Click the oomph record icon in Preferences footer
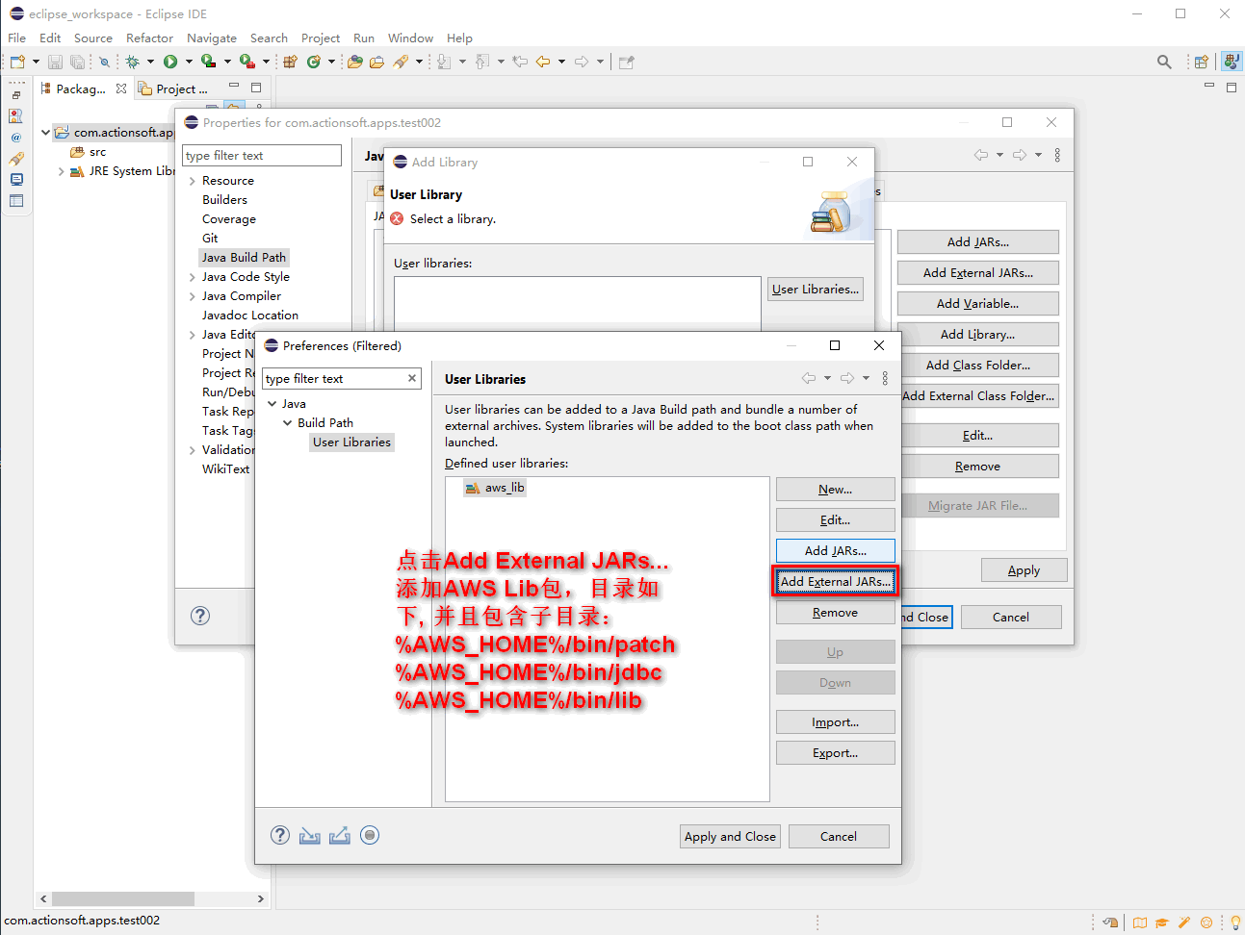1245x935 pixels. coord(370,835)
